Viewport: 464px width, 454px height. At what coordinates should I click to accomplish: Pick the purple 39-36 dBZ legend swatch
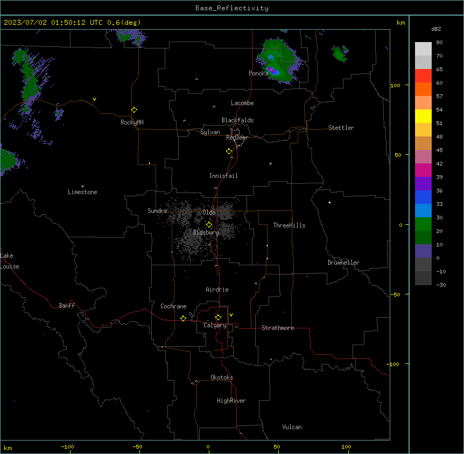pos(423,184)
